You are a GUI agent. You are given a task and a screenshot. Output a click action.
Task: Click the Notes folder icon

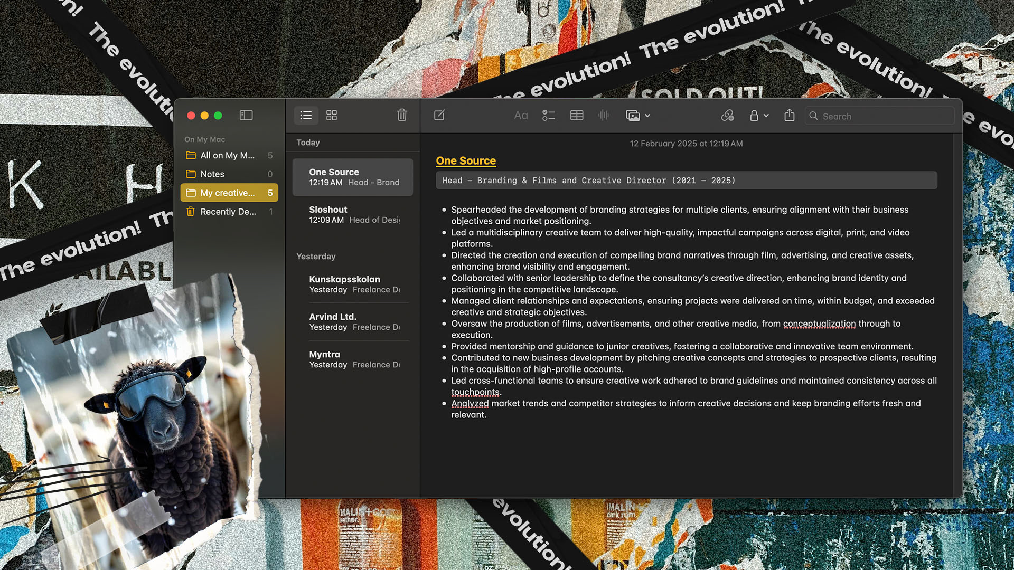191,174
